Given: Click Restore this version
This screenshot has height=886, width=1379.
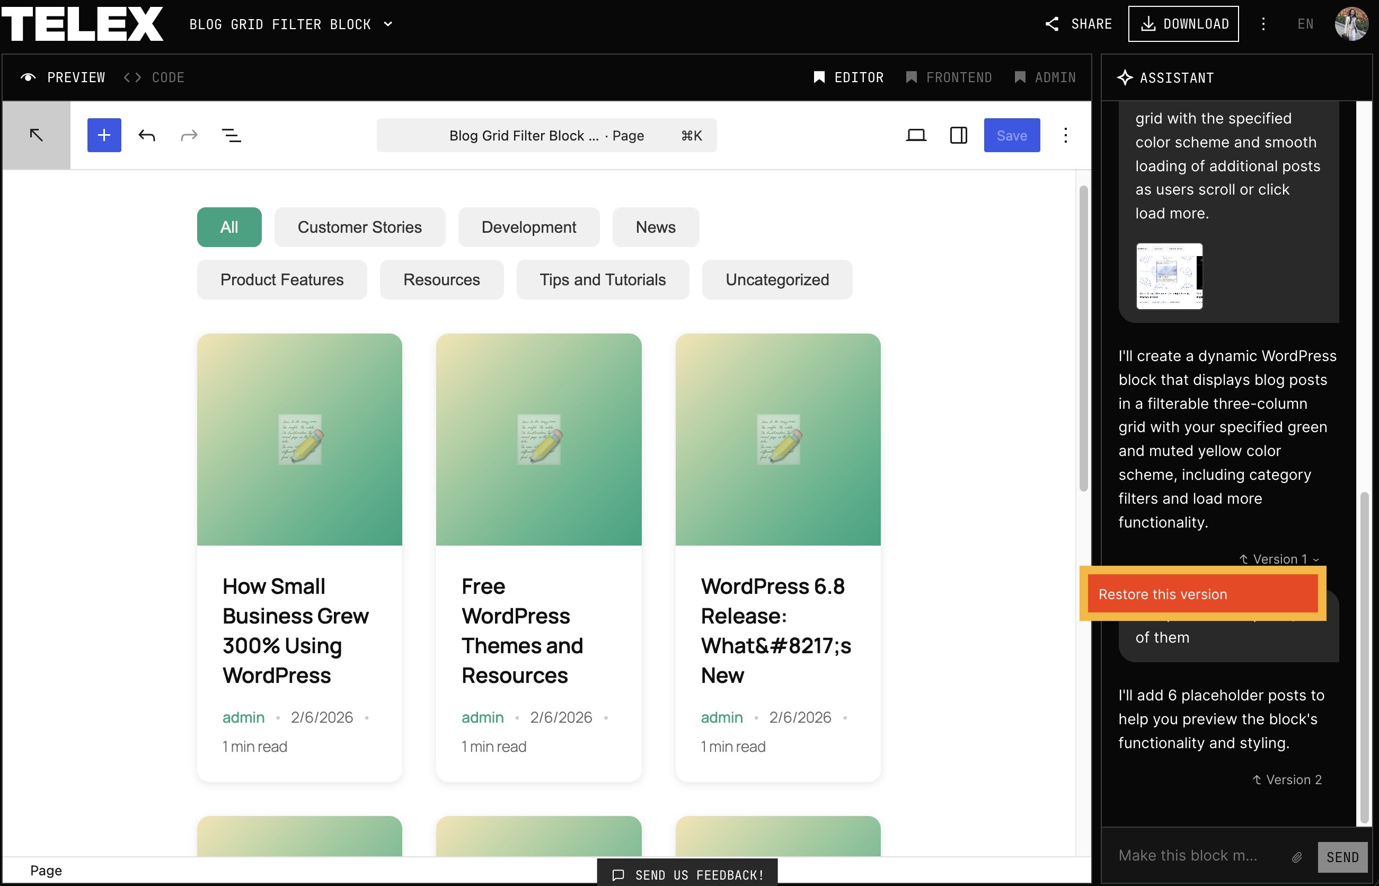Looking at the screenshot, I should (1202, 594).
